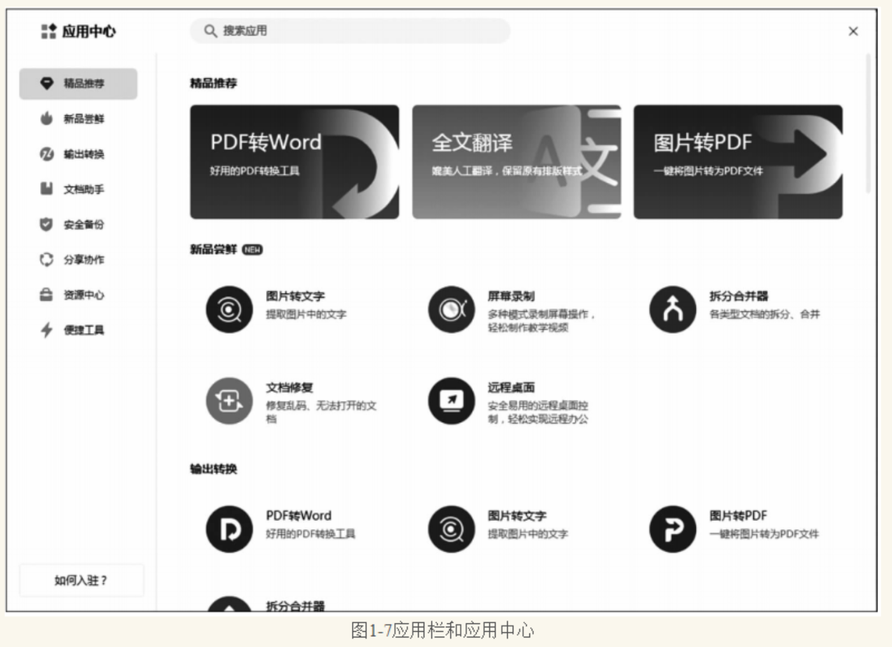Click 图片转文字 title under 新品尝鲜
892x647 pixels.
coord(295,296)
